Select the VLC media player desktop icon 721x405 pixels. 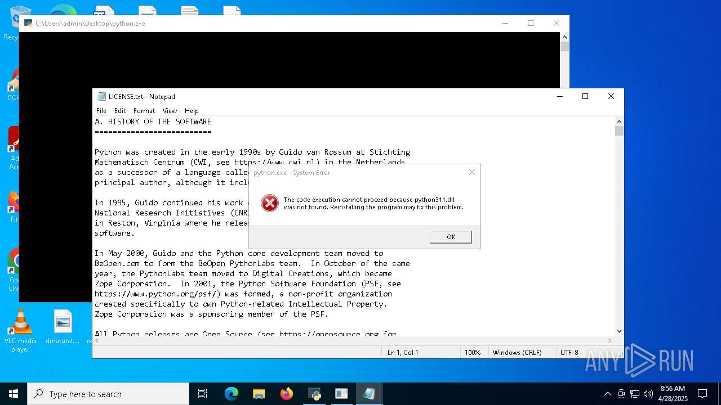click(x=20, y=331)
